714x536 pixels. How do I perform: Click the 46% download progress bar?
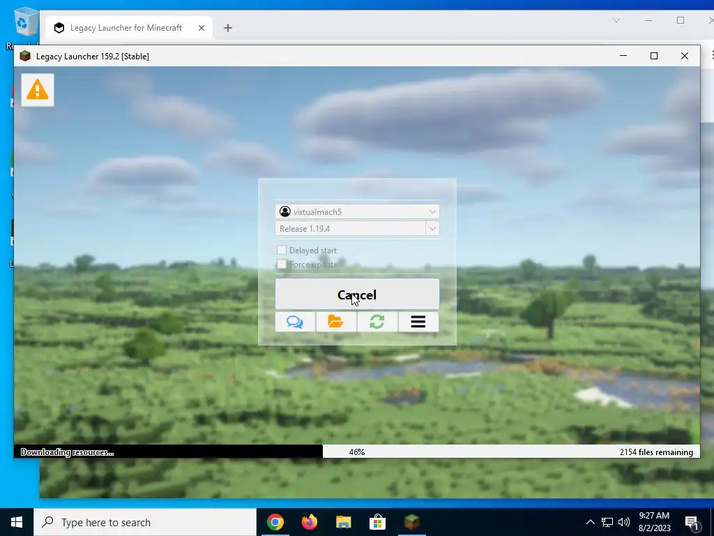(357, 452)
